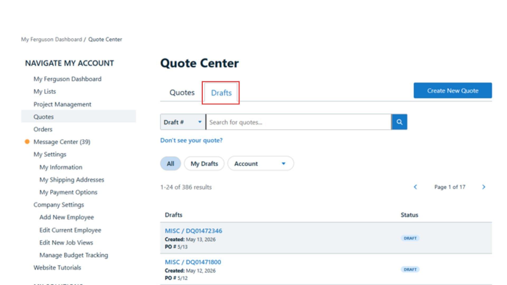Open Project Management in sidebar

coord(62,104)
